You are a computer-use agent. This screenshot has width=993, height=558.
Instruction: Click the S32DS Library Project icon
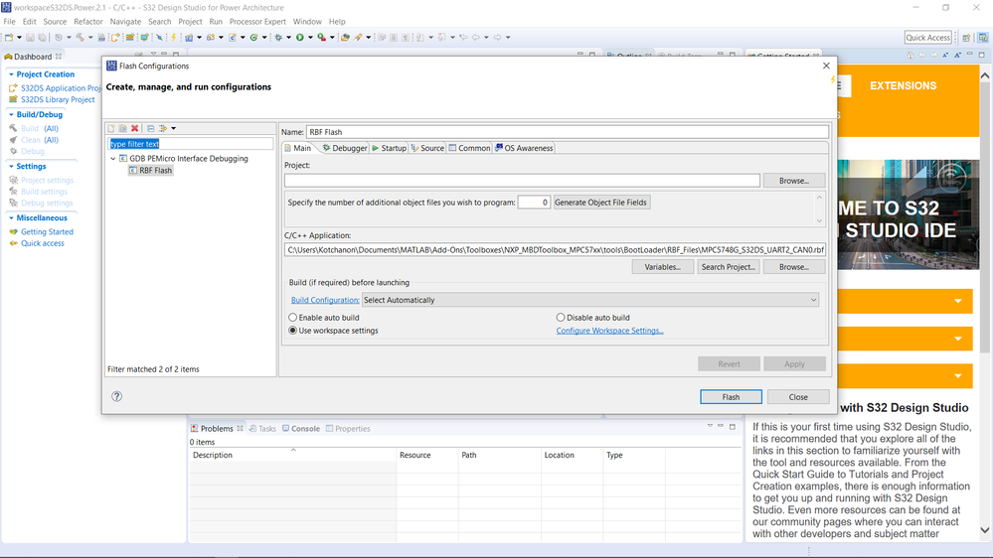(x=13, y=99)
